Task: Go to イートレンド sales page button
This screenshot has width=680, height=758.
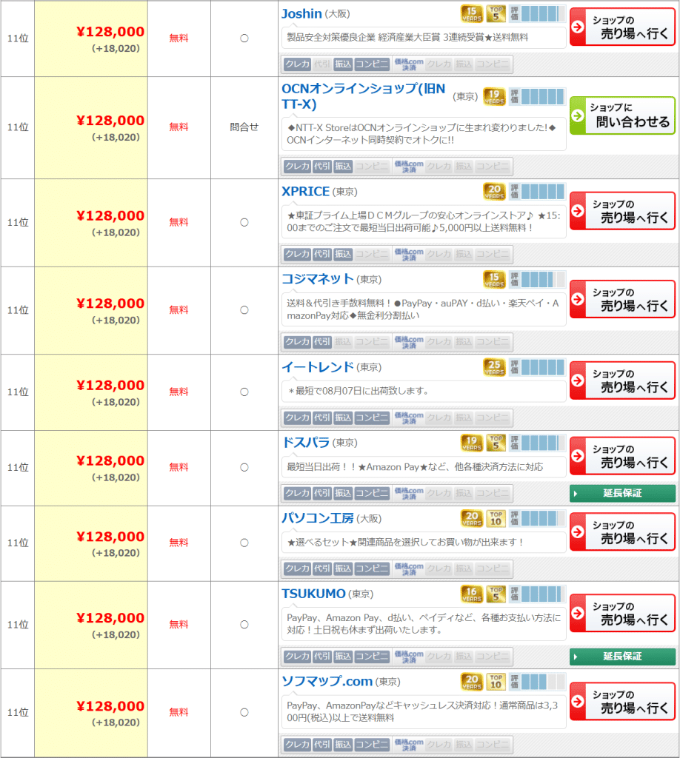Action: coord(622,380)
